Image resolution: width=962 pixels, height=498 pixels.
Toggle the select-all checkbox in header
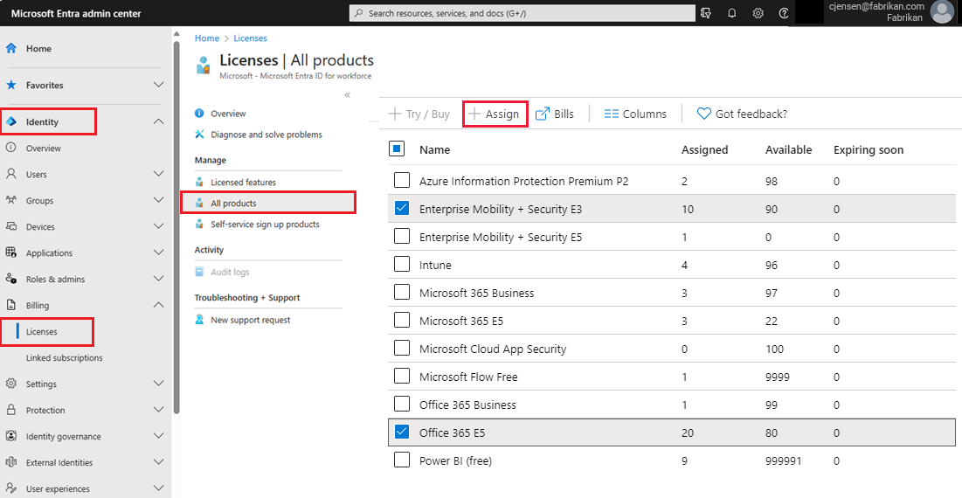[x=396, y=149]
